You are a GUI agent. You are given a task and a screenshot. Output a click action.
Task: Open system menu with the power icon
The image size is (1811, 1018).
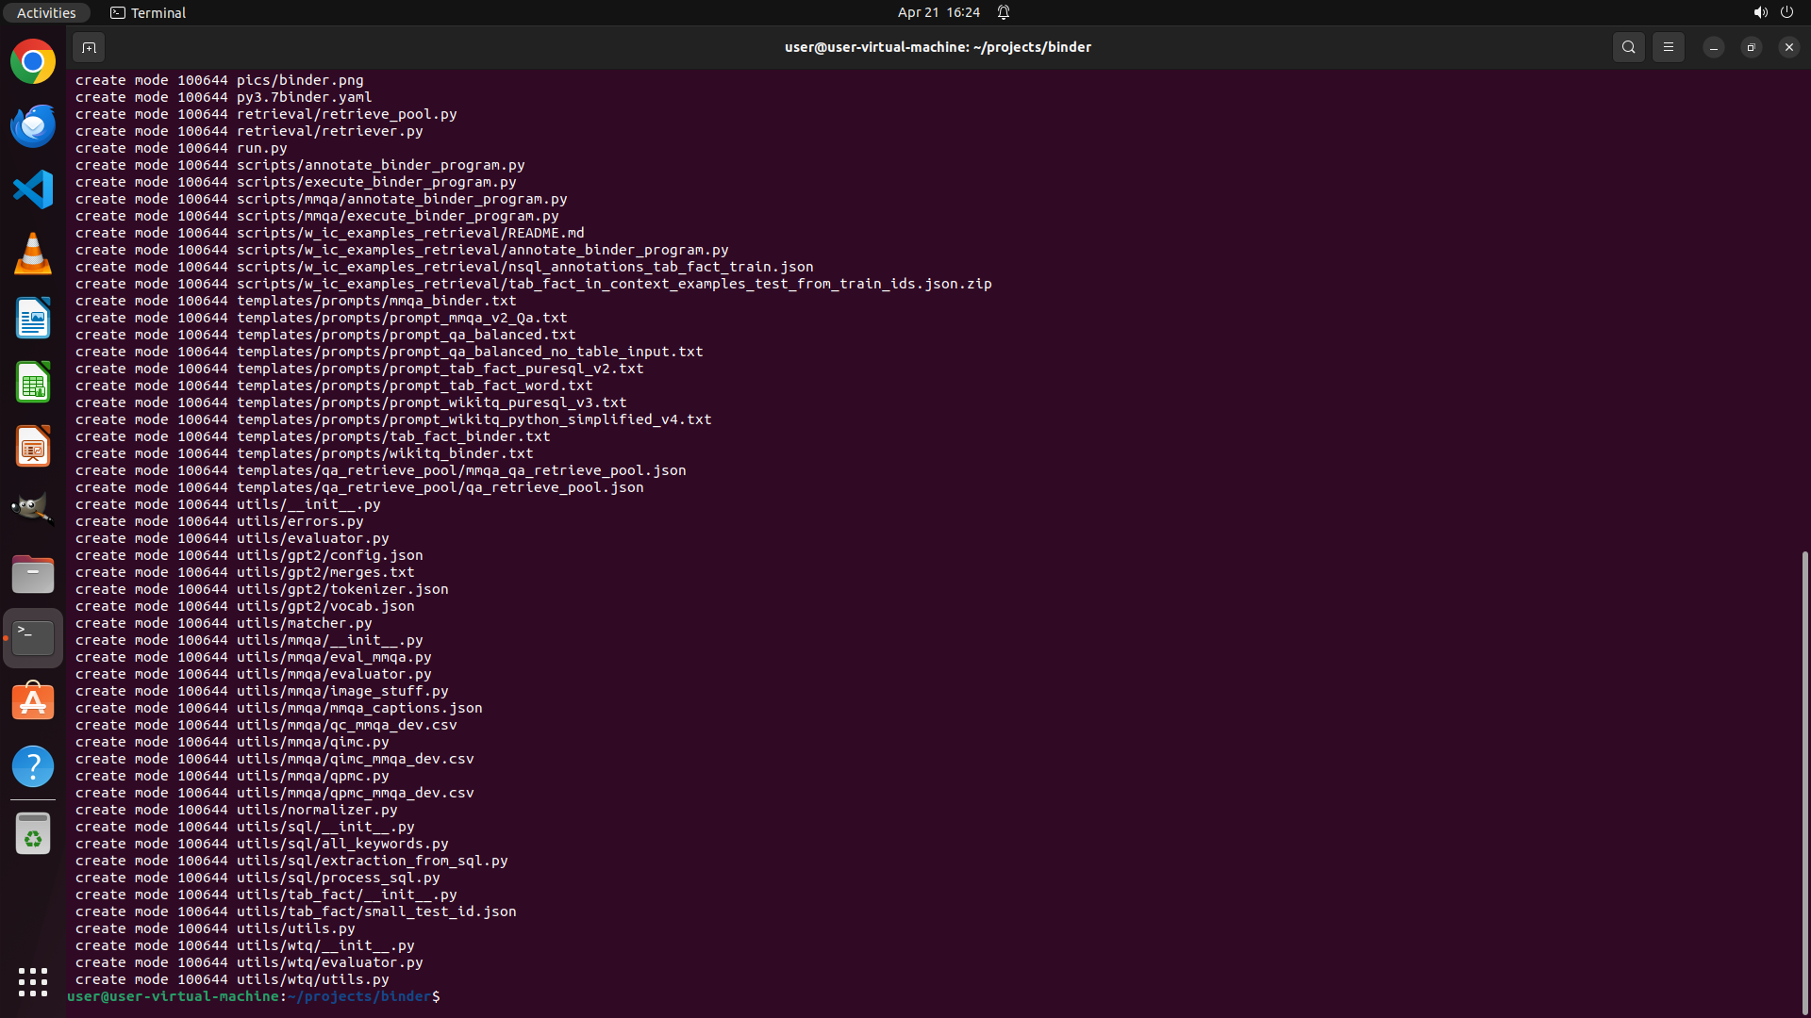point(1786,12)
